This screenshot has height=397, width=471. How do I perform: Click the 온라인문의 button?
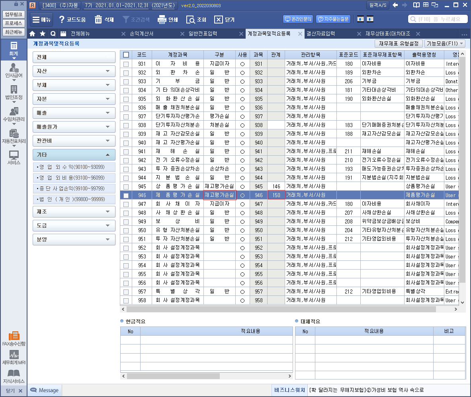(298, 19)
